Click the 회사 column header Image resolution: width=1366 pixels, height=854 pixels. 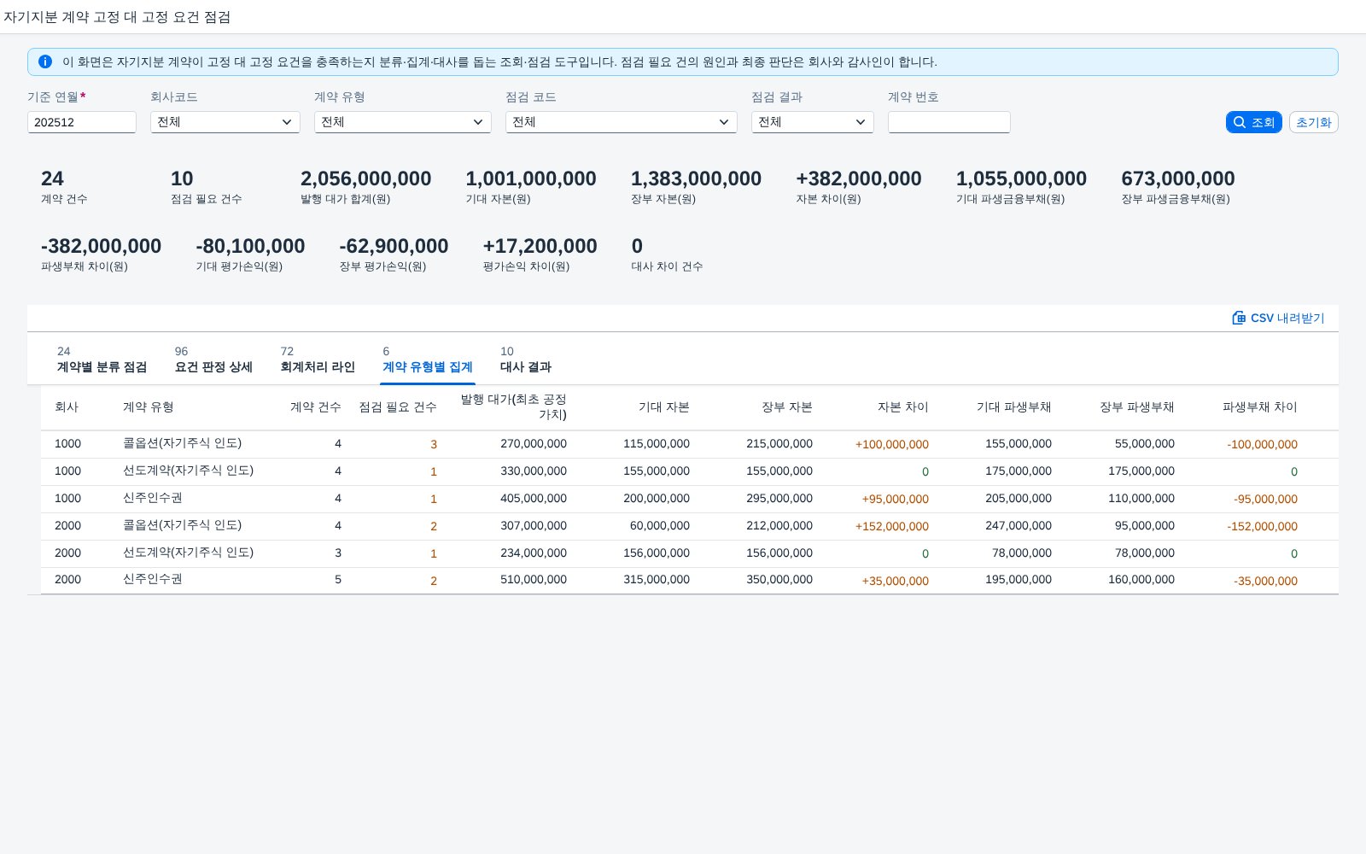(67, 407)
